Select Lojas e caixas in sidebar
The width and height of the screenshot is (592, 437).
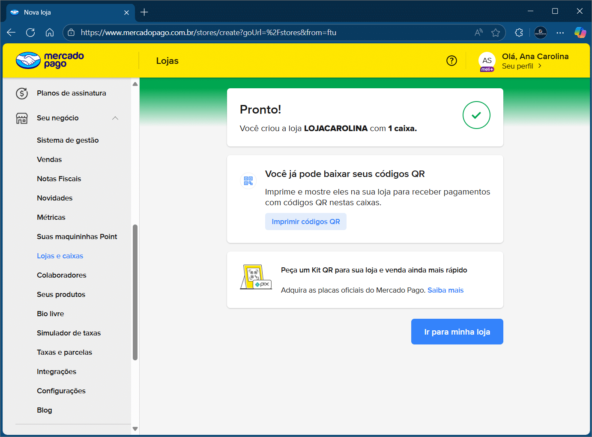60,256
